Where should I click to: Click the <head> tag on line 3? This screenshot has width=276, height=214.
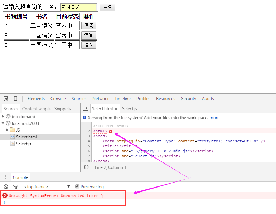(100, 136)
